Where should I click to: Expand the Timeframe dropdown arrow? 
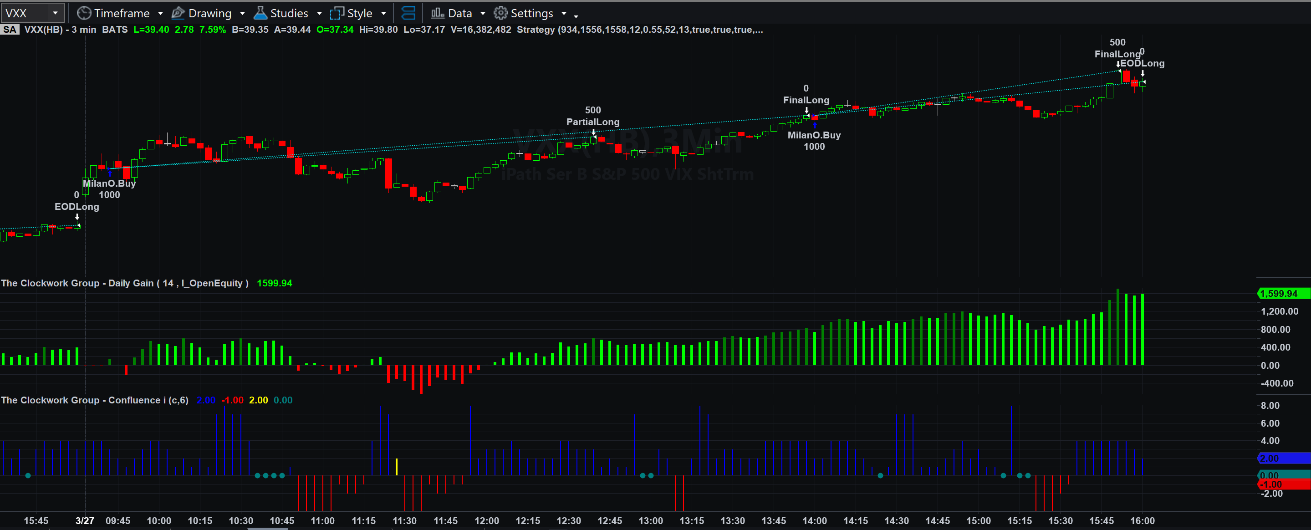(160, 13)
